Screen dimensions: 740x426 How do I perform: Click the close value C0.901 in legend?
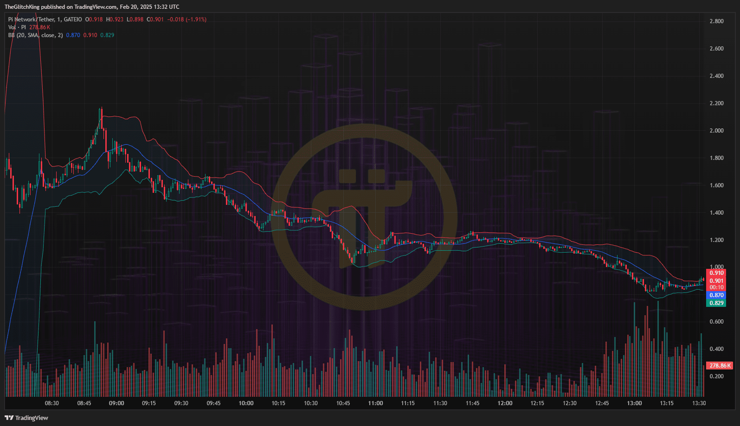[x=155, y=19]
